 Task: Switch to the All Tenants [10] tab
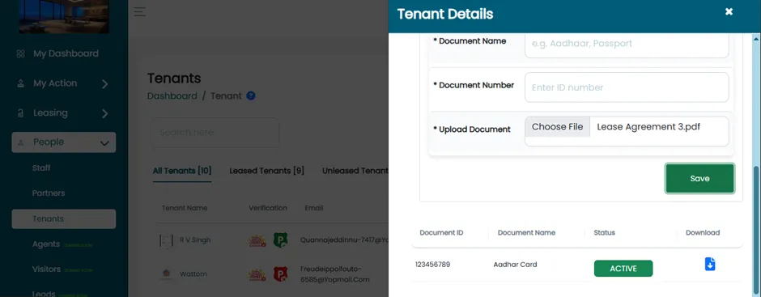pyautogui.click(x=182, y=171)
